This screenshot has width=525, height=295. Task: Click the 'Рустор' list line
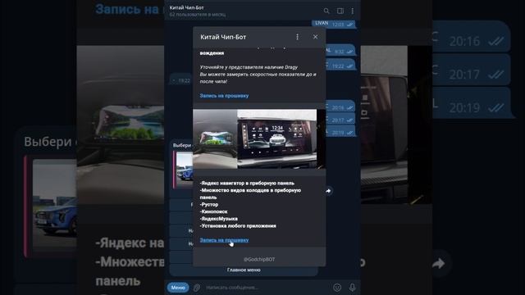click(209, 204)
